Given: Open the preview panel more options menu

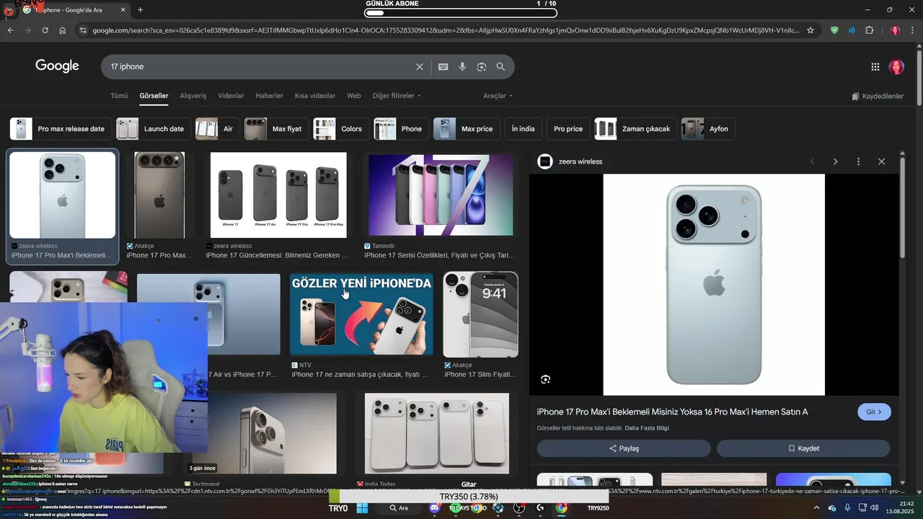Looking at the screenshot, I should (x=858, y=161).
